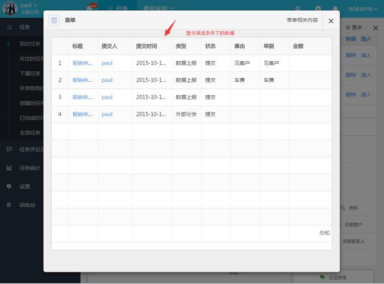This screenshot has width=384, height=284.
Task: Open submitter paul in row 2
Action: tap(107, 80)
